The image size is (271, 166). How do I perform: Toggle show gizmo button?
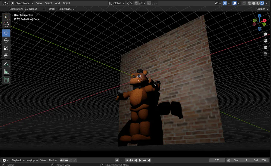coord(225,3)
